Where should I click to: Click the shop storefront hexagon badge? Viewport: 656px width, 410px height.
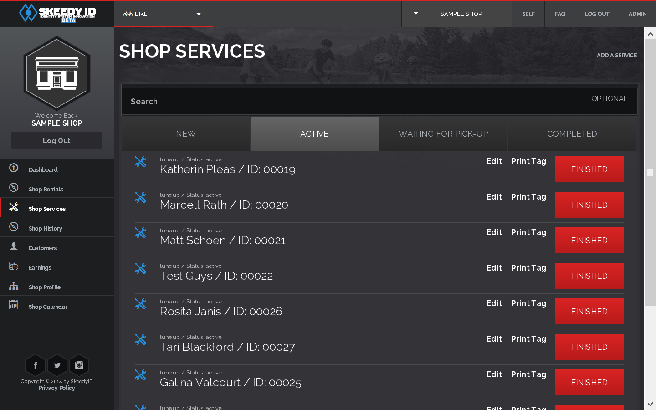(57, 73)
